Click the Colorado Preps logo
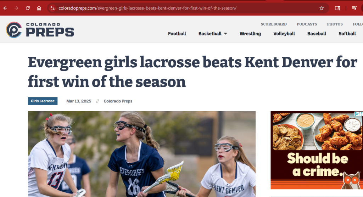363x197 pixels. tap(40, 30)
